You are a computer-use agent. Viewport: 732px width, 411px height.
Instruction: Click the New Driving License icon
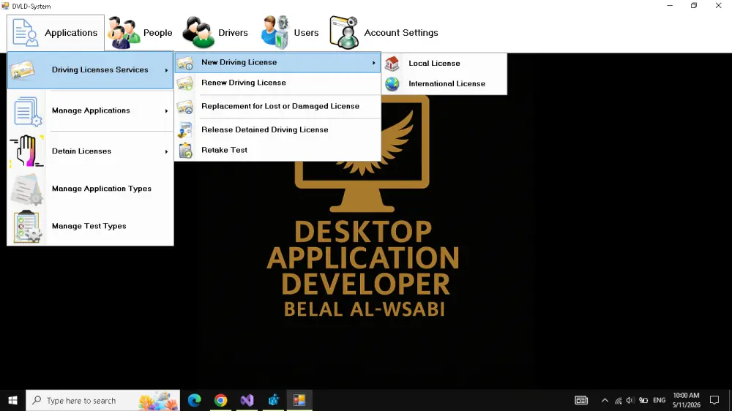185,62
